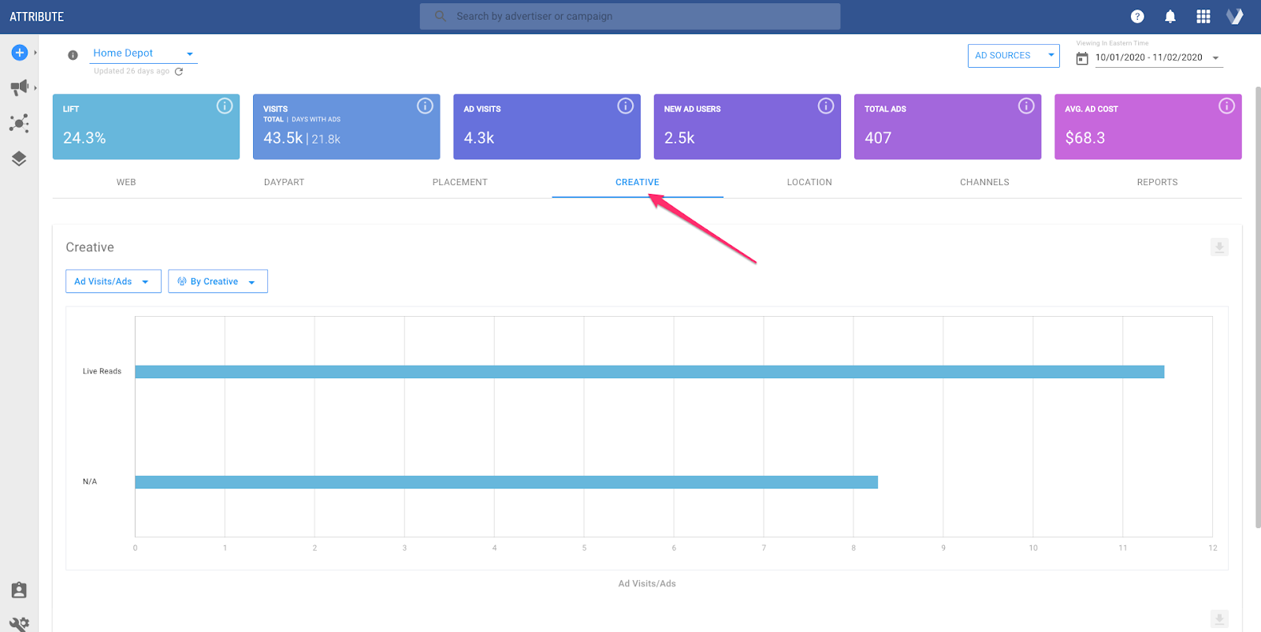Open the apps grid menu

[1203, 17]
